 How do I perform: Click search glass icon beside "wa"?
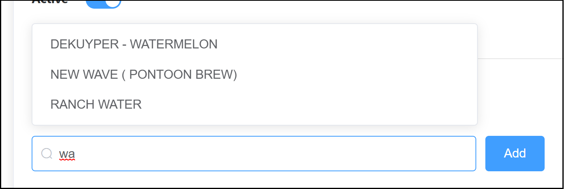pyautogui.click(x=47, y=153)
